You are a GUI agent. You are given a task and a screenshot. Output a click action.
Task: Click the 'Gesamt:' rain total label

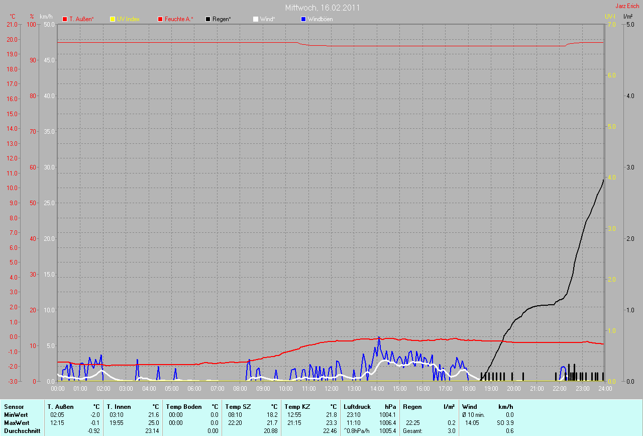412,431
